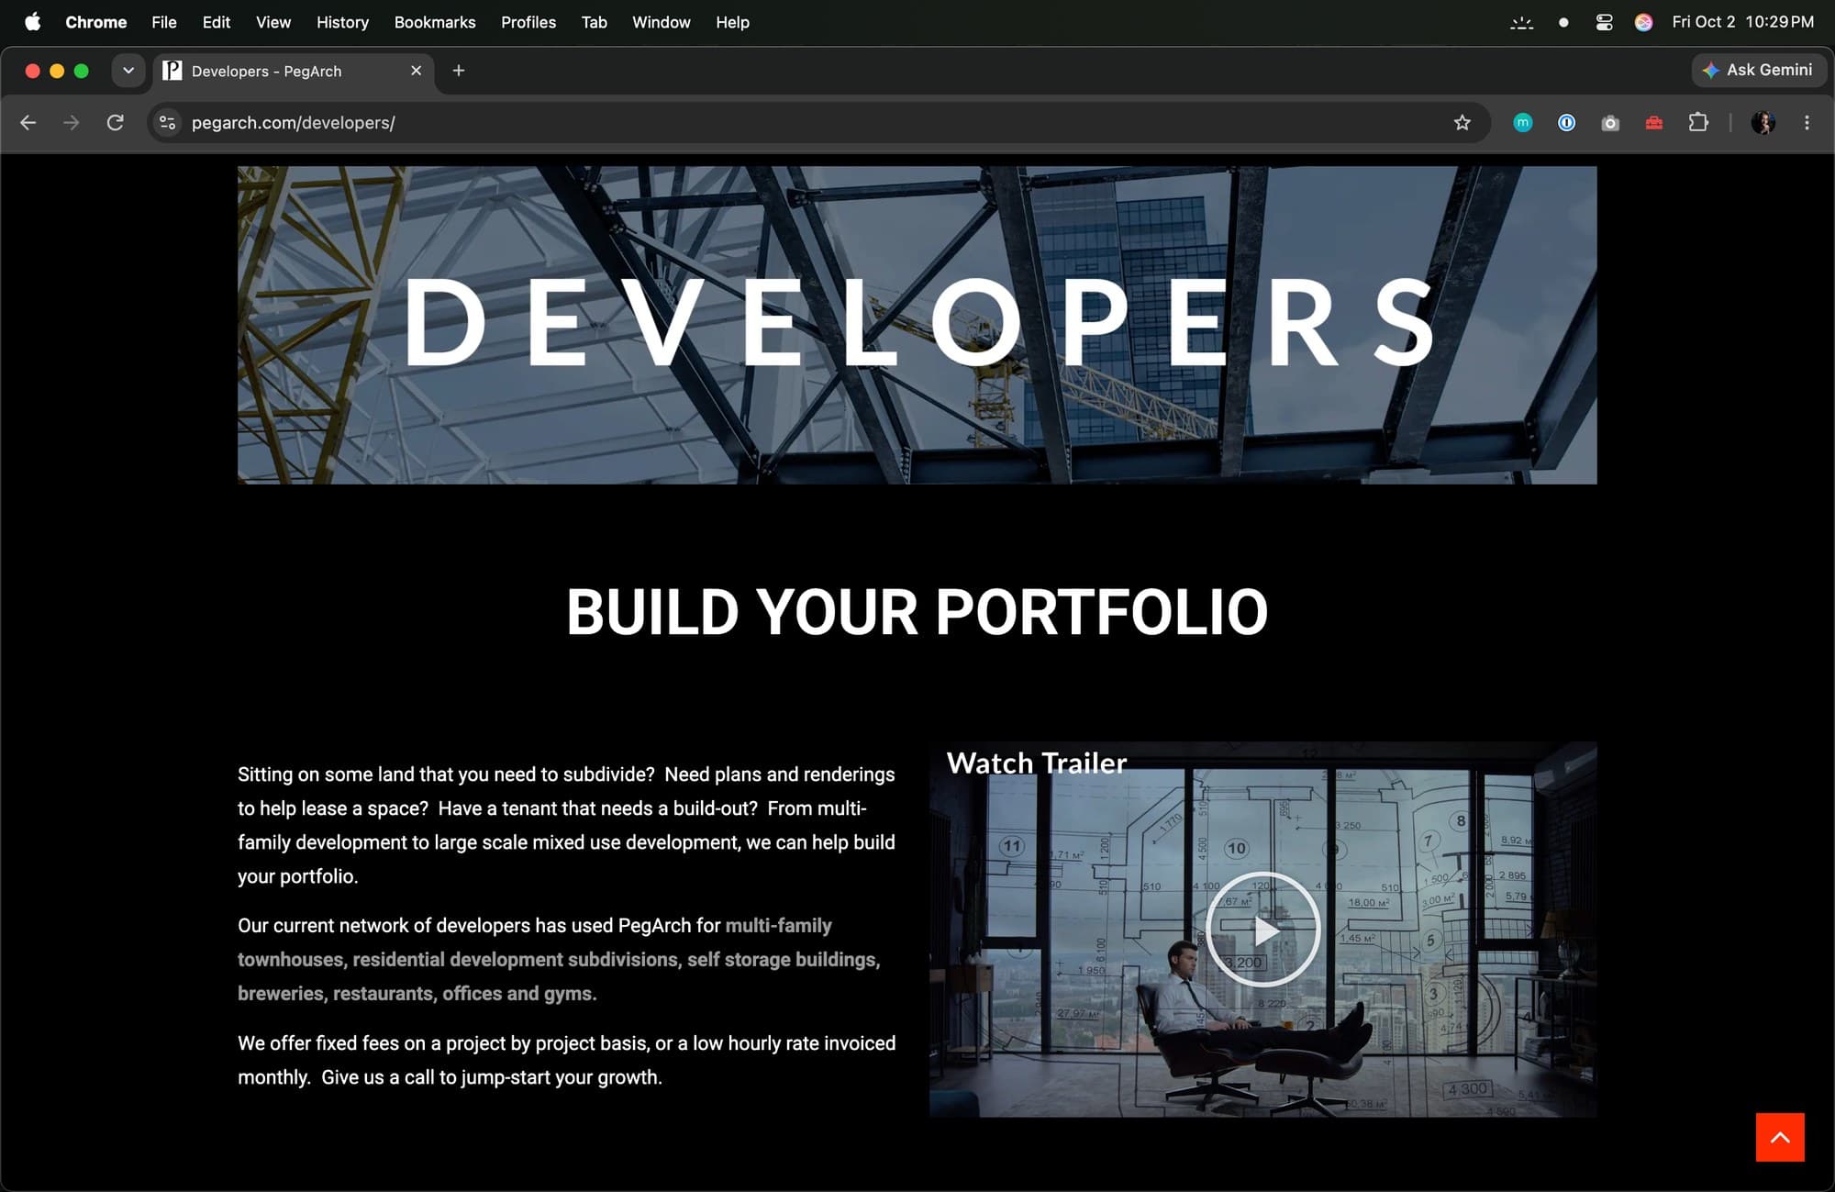Open the 1Password extension icon
The height and width of the screenshot is (1192, 1835).
[1566, 122]
